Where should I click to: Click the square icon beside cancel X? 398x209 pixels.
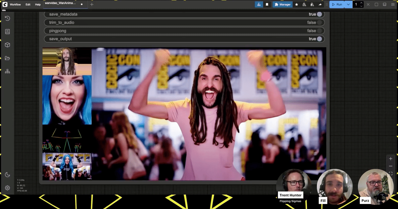tap(376, 5)
